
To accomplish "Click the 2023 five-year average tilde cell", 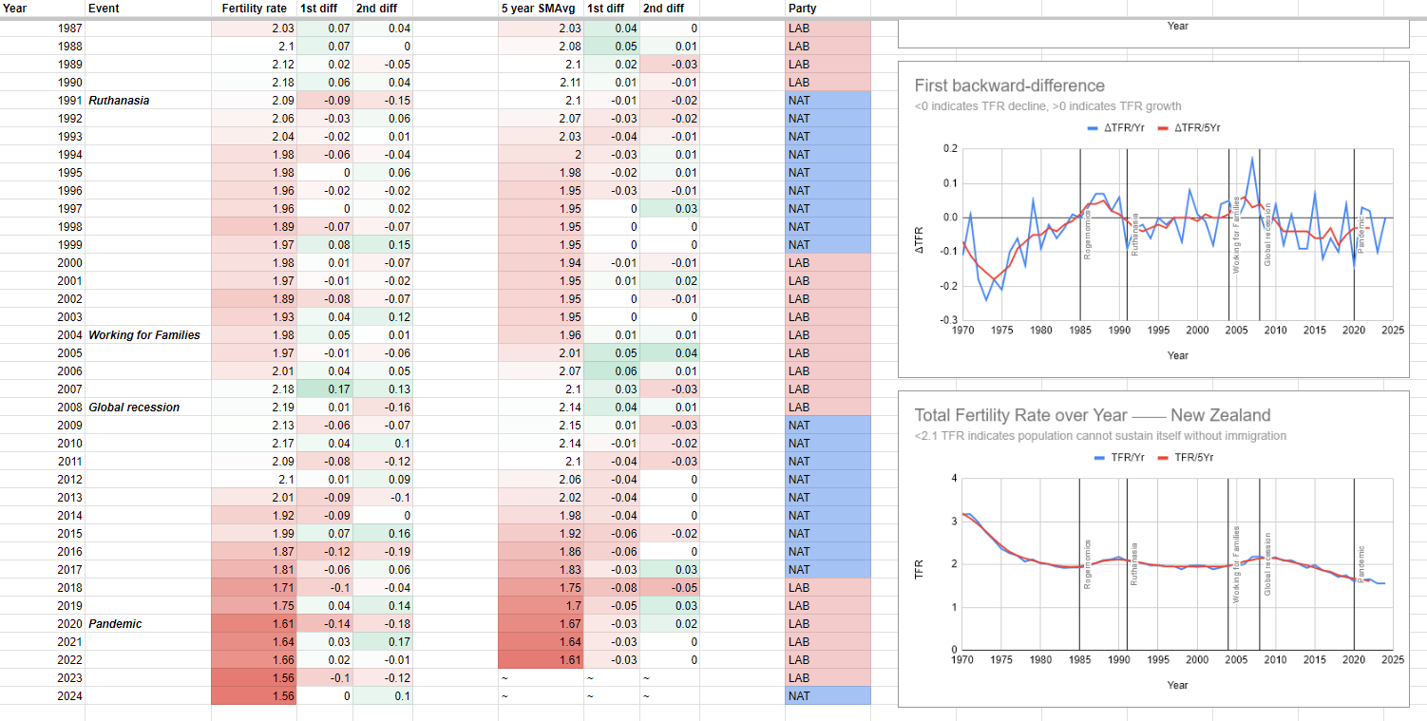I will pos(541,677).
